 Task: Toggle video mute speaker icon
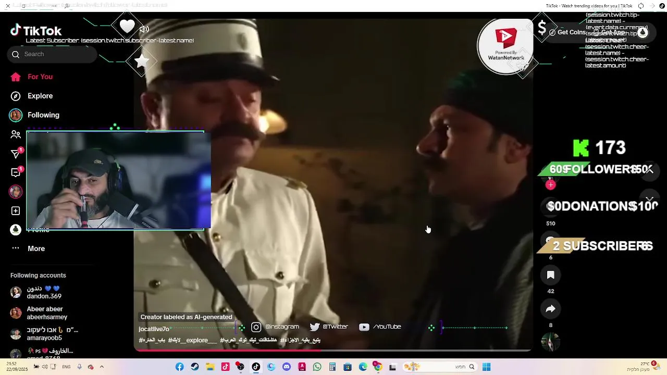tap(144, 29)
